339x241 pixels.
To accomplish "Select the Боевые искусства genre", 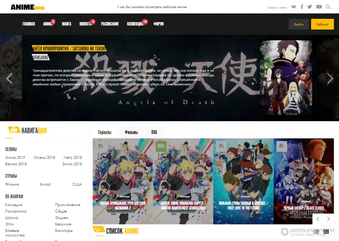I will [15, 233].
